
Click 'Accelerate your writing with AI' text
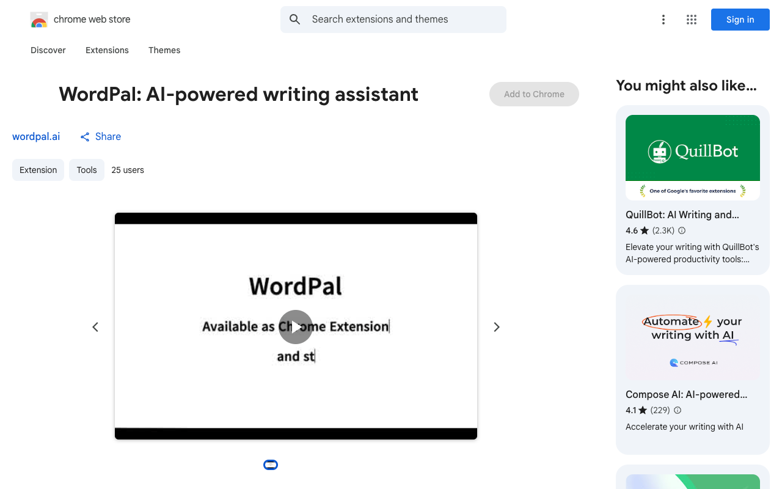point(684,427)
